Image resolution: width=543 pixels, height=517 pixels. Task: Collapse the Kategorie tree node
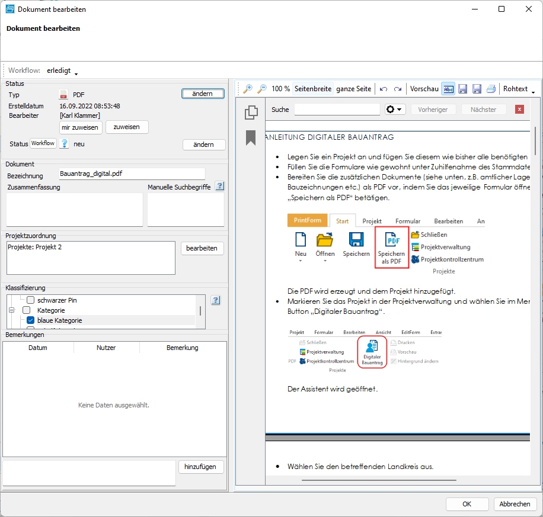click(x=12, y=310)
